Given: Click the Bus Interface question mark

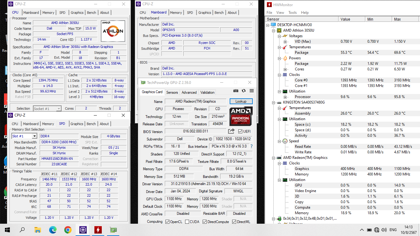Looking at the screenshot, I should click(x=252, y=146).
